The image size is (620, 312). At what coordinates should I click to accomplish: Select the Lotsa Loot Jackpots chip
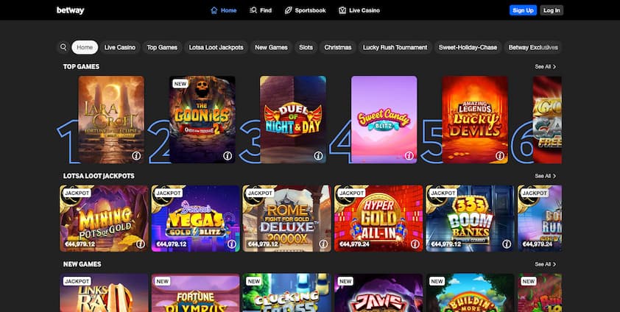click(216, 47)
